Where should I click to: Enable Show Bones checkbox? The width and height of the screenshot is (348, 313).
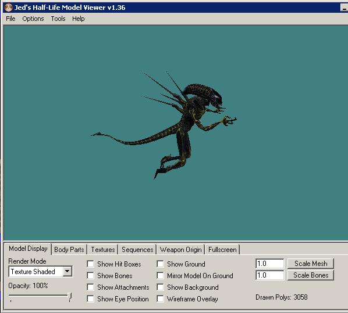[x=90, y=276]
